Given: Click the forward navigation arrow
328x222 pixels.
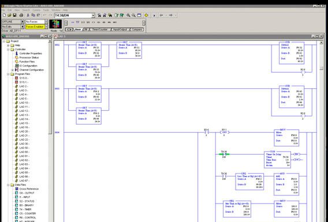Looking at the screenshot, I should coord(171,15).
